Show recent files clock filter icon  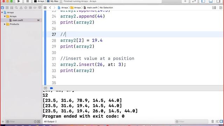point(35,121)
